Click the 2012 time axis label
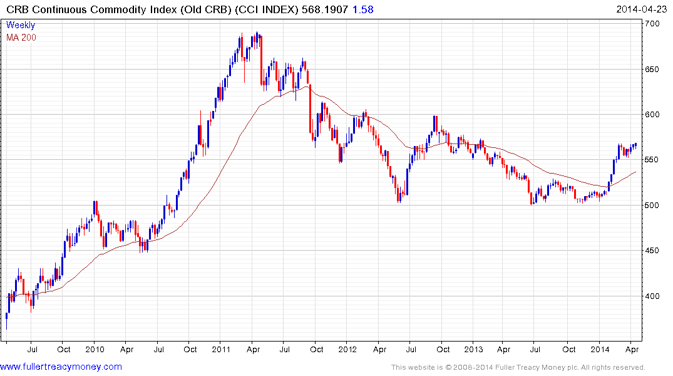Screen dimensions: 673x376 (x=347, y=349)
